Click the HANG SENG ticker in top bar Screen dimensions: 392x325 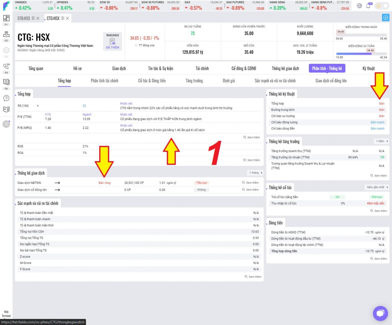(288, 6)
